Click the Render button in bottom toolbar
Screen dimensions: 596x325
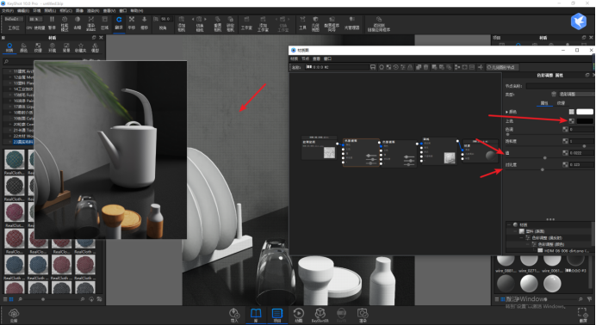tap(363, 315)
